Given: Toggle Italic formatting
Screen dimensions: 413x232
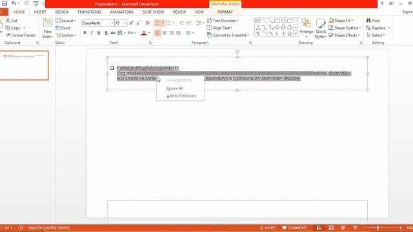Looking at the screenshot, I should [x=92, y=33].
